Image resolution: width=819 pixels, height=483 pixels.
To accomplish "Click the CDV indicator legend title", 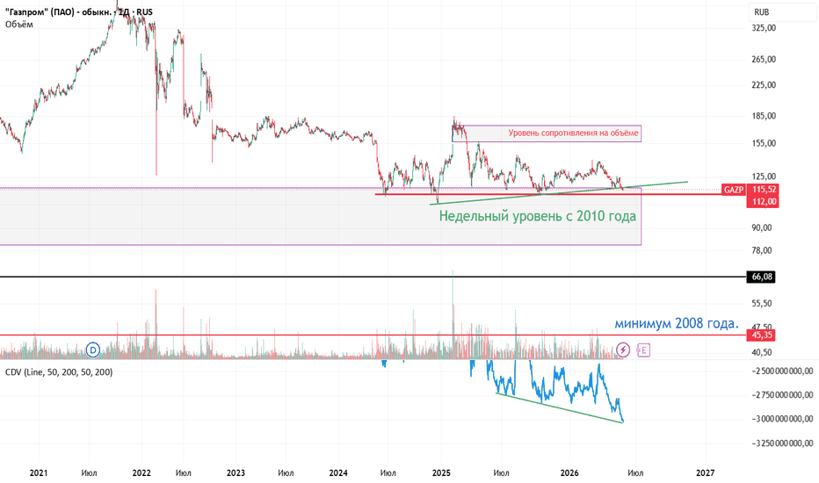I will pos(59,372).
